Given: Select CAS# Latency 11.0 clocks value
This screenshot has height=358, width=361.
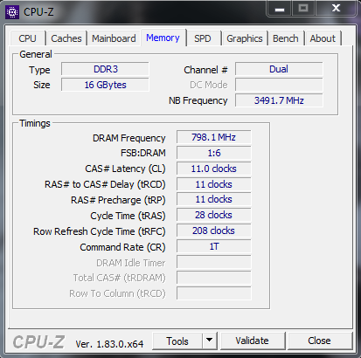Looking at the screenshot, I should [213, 169].
